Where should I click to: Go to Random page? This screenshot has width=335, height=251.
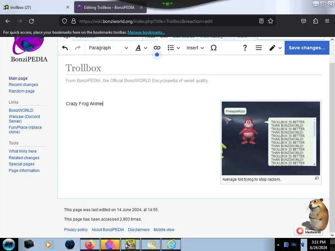click(22, 91)
